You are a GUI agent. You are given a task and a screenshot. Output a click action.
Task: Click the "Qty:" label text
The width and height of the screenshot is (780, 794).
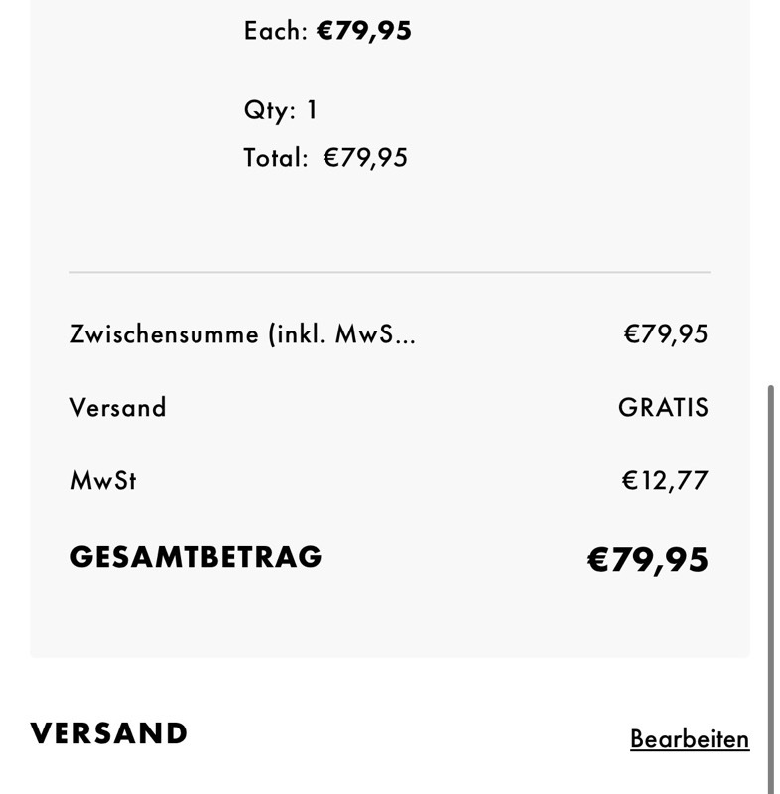[270, 110]
